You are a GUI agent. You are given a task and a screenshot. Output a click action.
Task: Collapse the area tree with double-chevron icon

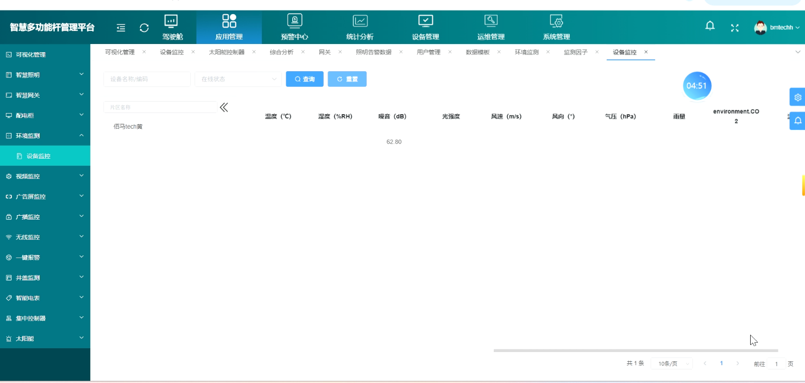click(224, 108)
